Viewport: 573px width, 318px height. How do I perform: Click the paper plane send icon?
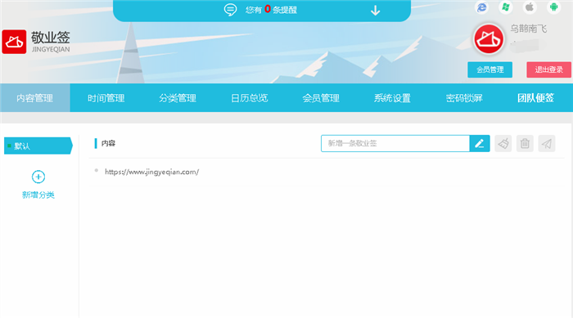(x=547, y=144)
